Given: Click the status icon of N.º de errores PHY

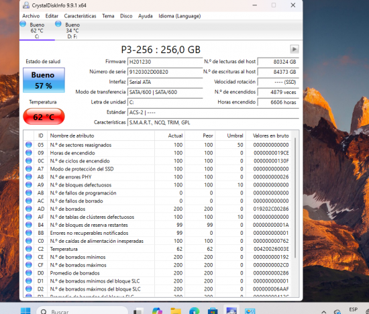Looking at the screenshot, I should 29,176.
